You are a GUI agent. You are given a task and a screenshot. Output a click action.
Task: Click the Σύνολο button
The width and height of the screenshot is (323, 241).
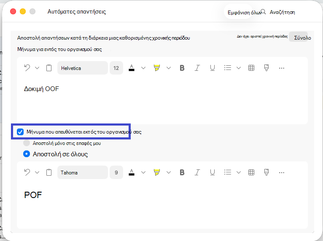[x=298, y=37]
